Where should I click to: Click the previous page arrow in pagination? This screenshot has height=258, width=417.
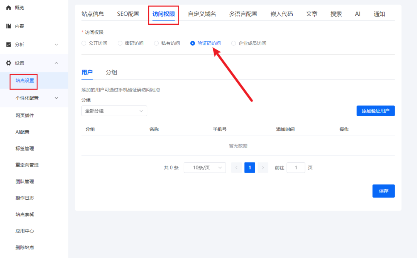236,167
